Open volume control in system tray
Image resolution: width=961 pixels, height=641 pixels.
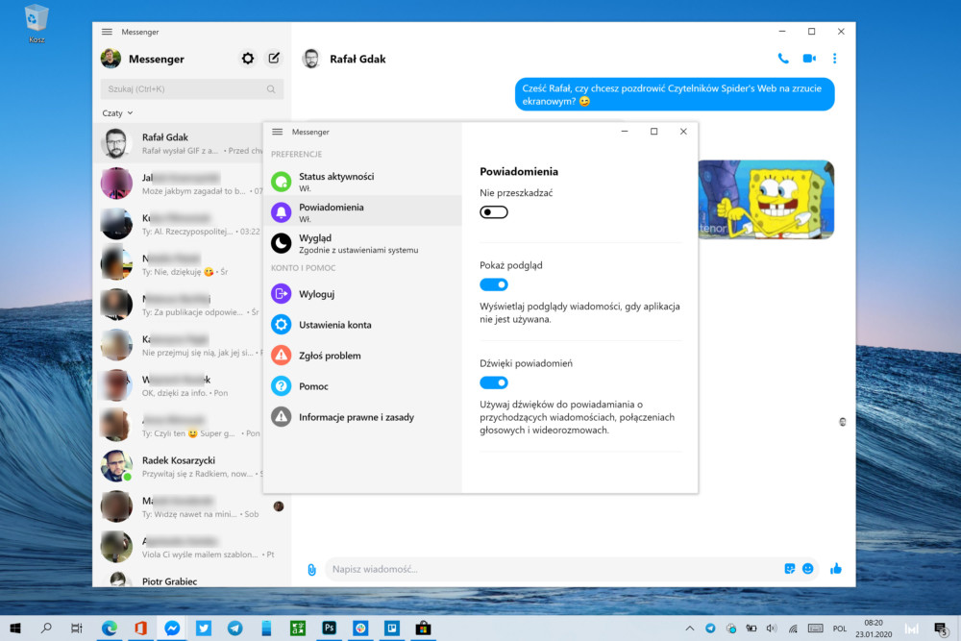click(771, 629)
